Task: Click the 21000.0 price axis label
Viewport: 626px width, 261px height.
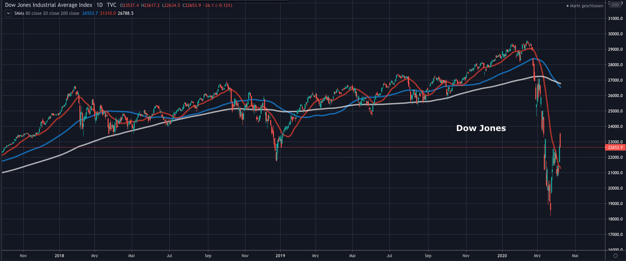Action: tap(615, 173)
